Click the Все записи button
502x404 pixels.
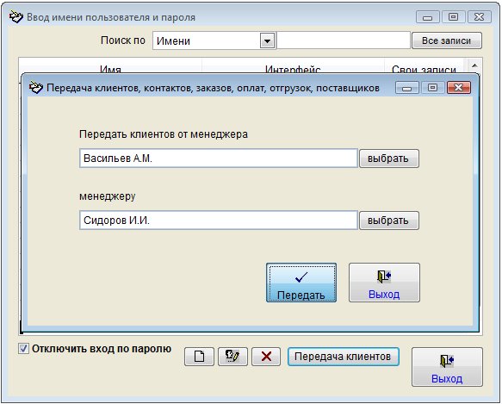point(447,40)
